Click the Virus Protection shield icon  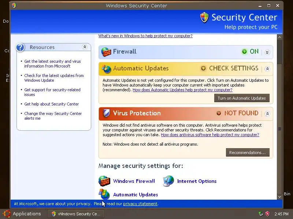tap(107, 113)
